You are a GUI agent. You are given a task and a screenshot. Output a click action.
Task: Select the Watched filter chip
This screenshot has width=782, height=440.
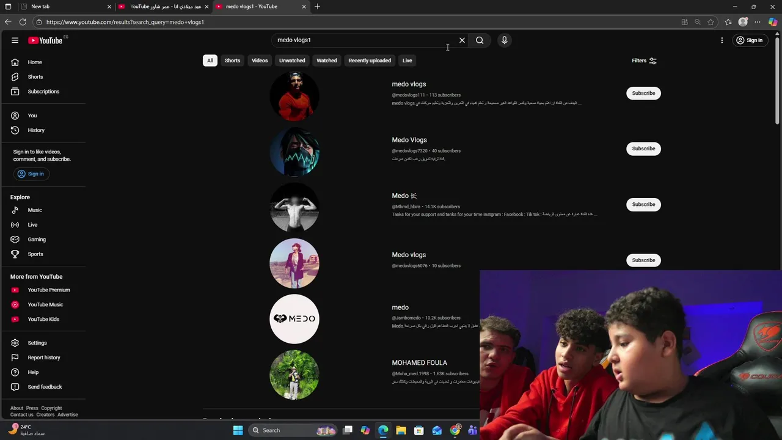click(x=326, y=61)
